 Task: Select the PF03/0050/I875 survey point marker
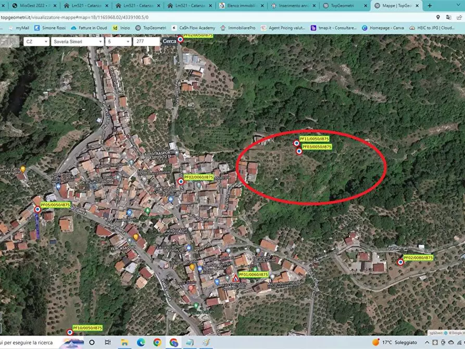[299, 152]
